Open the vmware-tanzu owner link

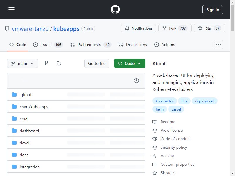pos(30,29)
